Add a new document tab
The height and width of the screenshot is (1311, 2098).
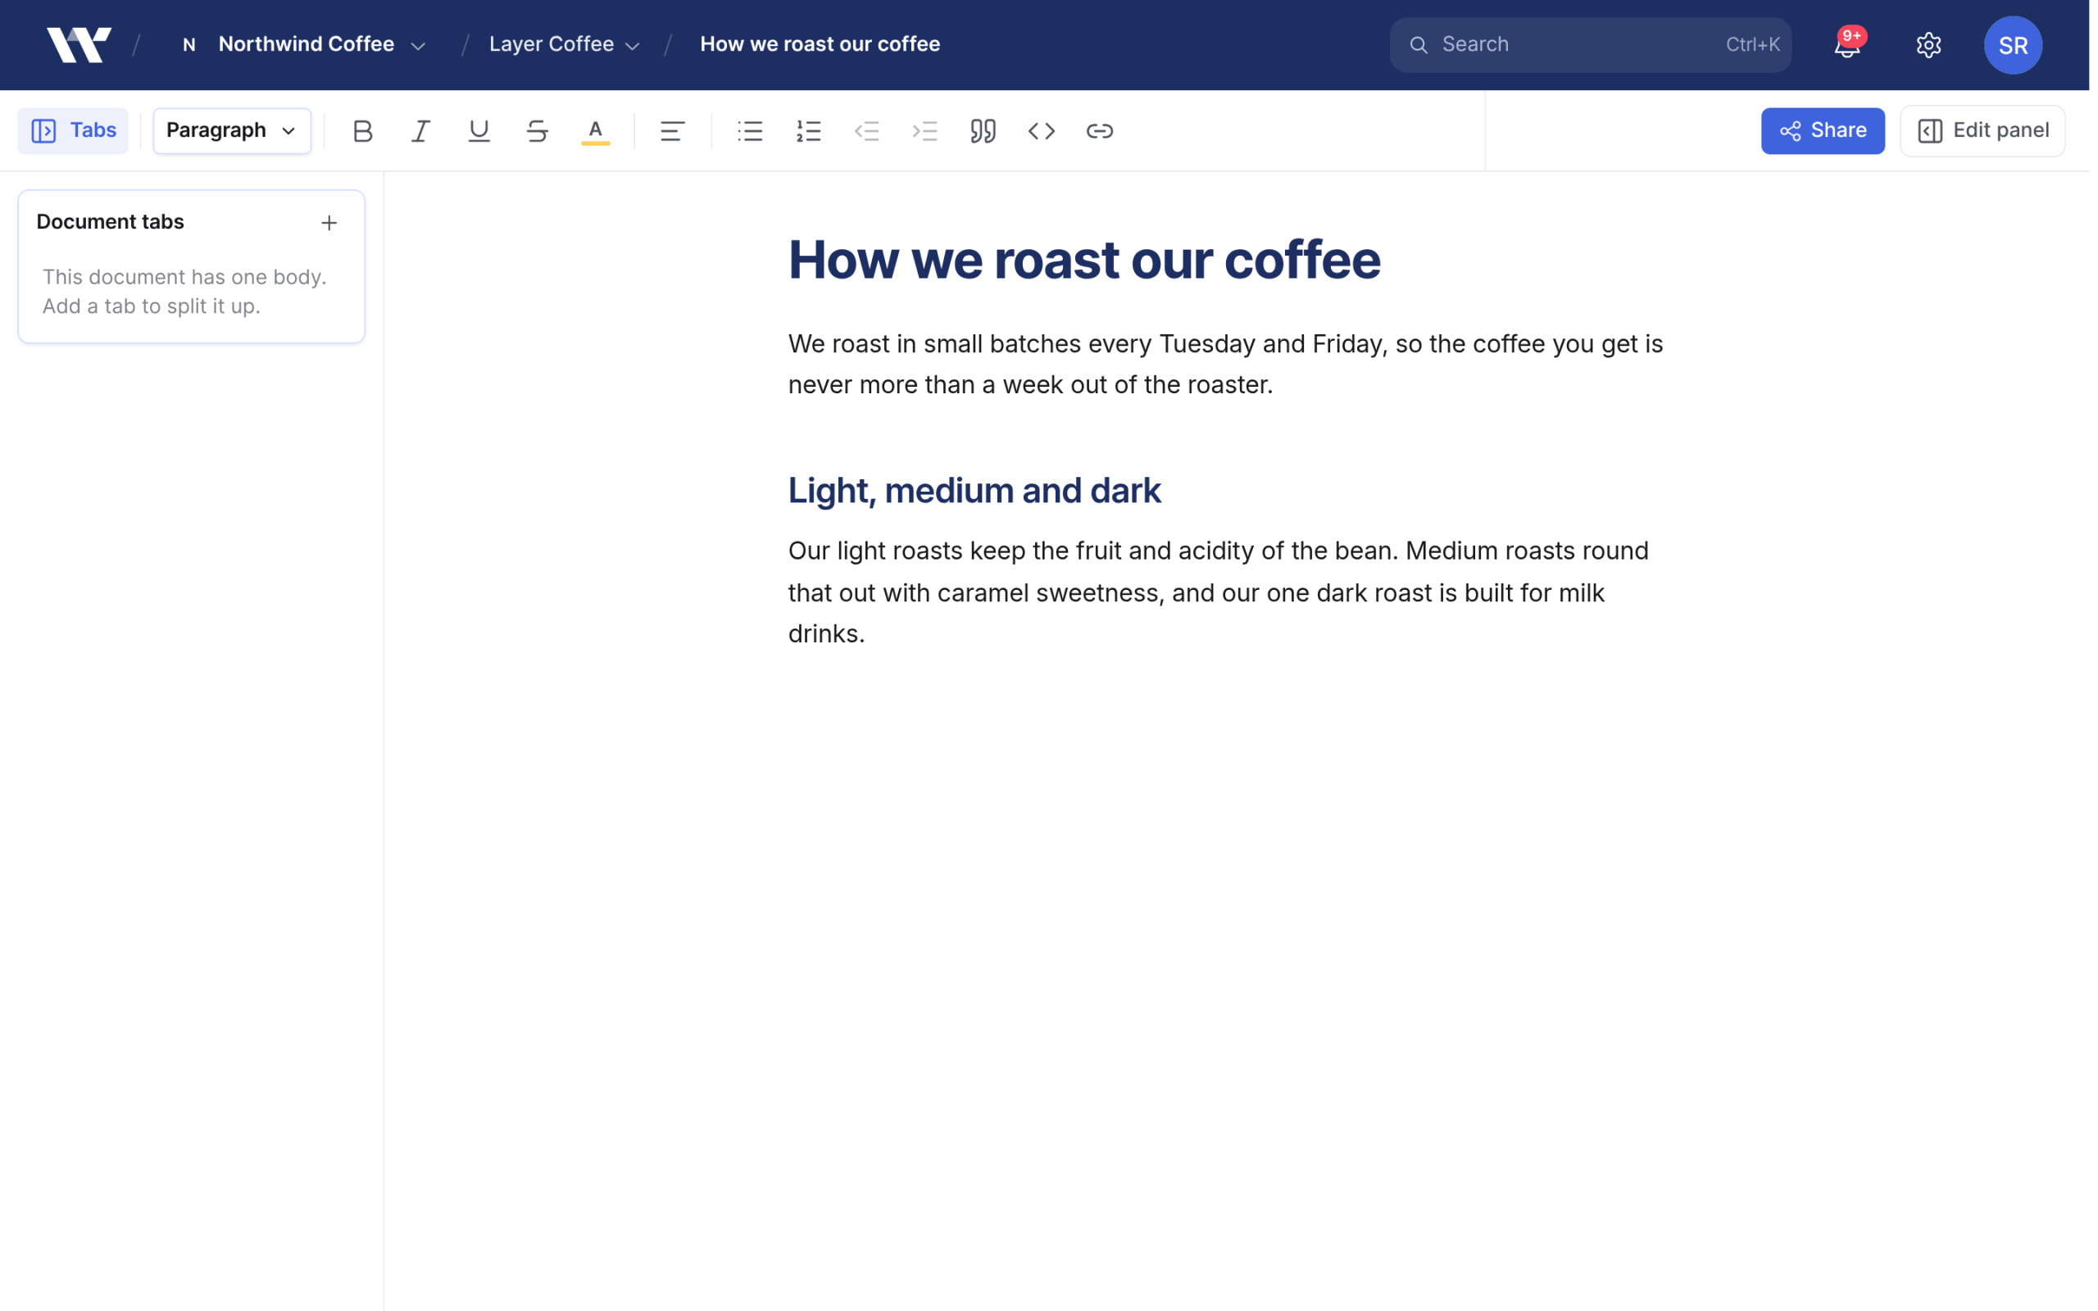tap(329, 223)
